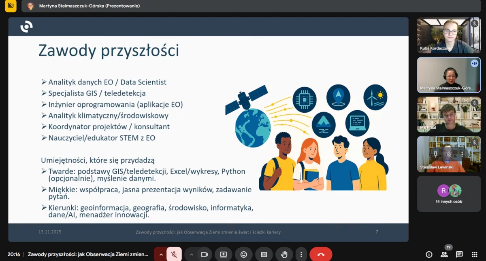
Task: Click the Twarde skills bullet
Action: [147, 175]
